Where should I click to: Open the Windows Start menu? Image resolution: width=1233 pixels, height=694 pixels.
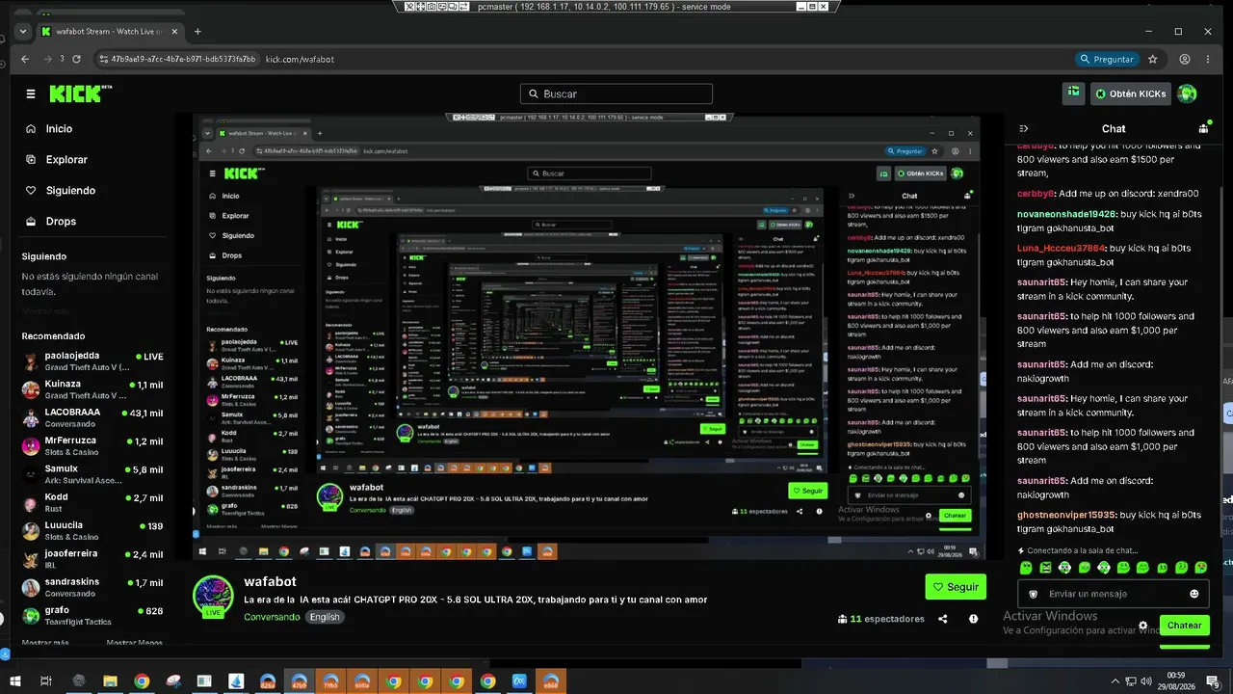click(15, 681)
